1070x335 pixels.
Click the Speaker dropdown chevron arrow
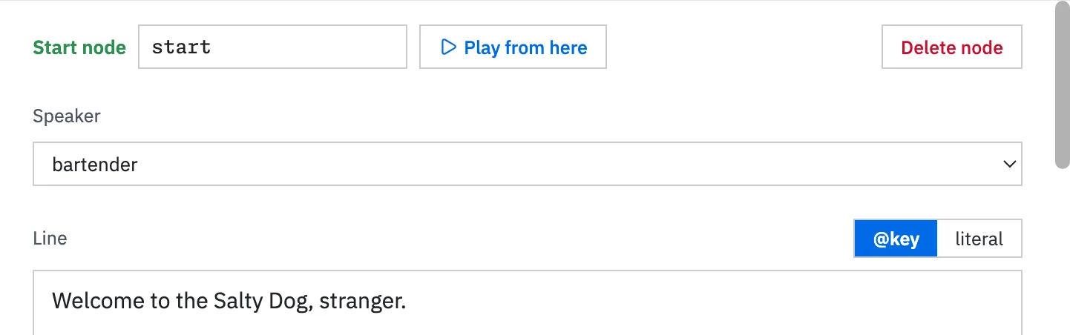[1009, 164]
